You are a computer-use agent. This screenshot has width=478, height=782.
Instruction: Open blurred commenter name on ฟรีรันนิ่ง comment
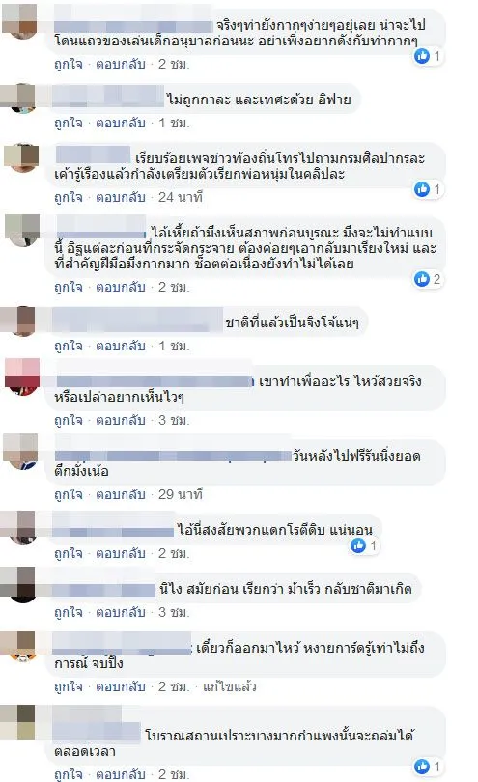coord(173,456)
